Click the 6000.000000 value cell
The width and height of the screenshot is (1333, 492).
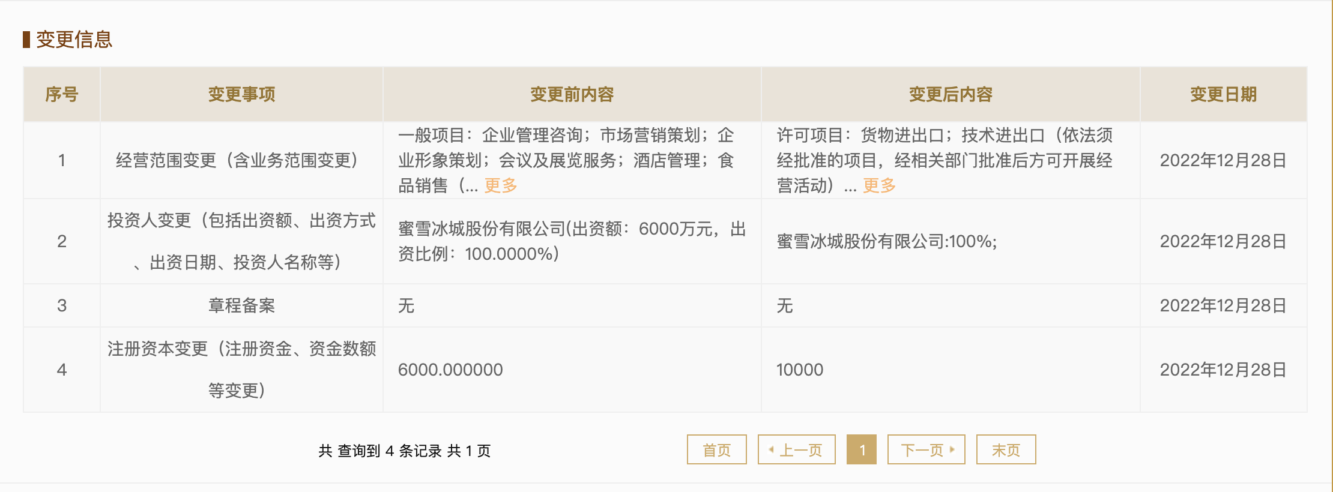pyautogui.click(x=572, y=370)
